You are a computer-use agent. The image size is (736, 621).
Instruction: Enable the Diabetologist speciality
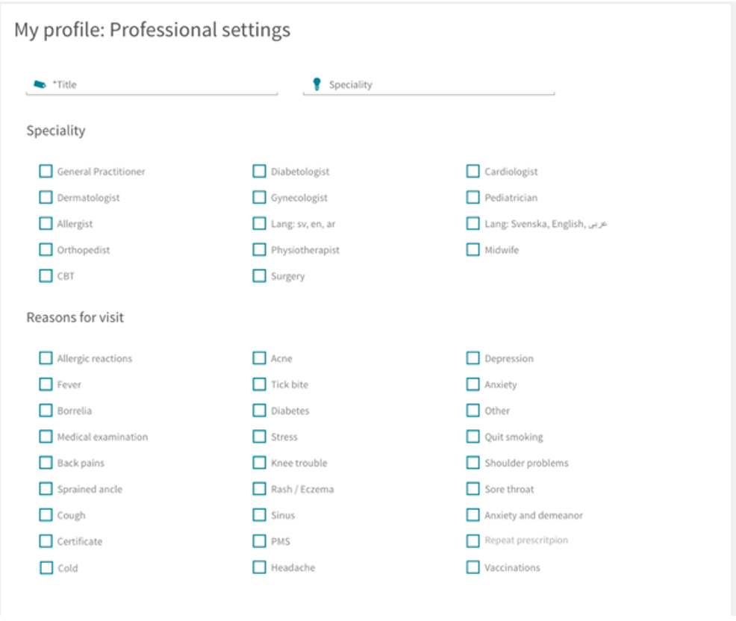coord(259,172)
